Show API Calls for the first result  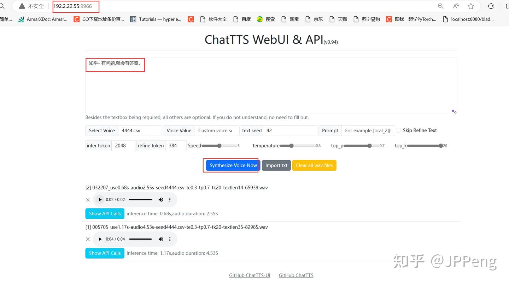point(105,213)
